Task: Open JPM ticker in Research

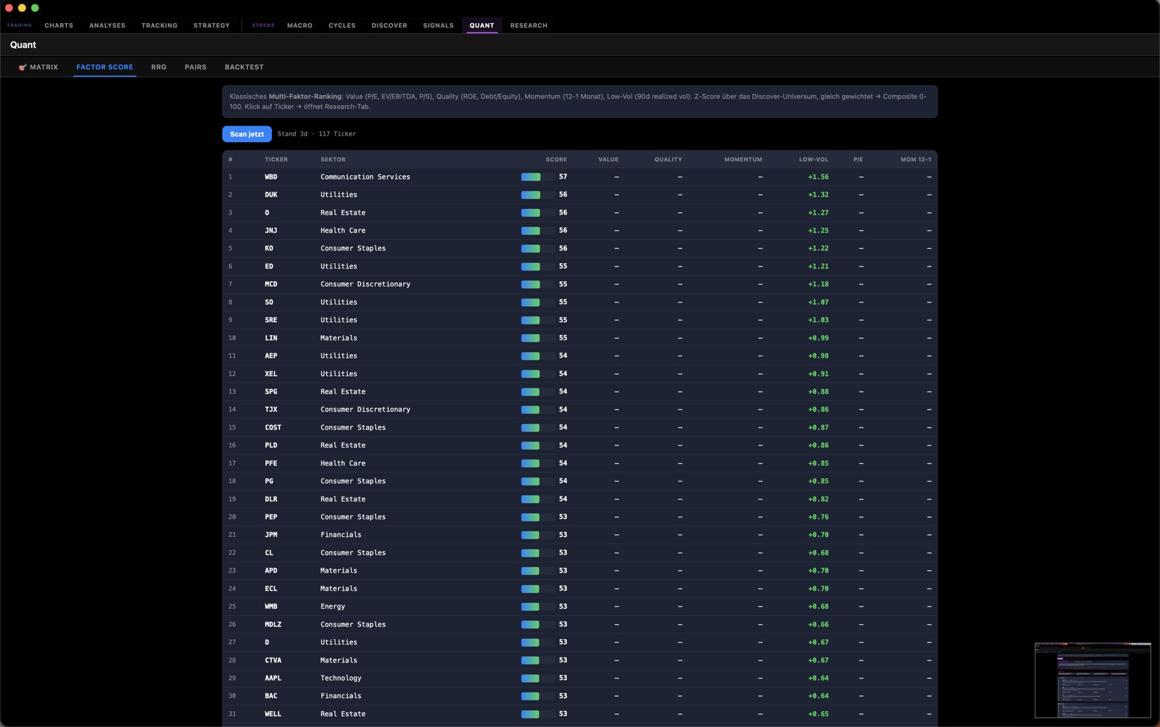Action: pos(271,535)
